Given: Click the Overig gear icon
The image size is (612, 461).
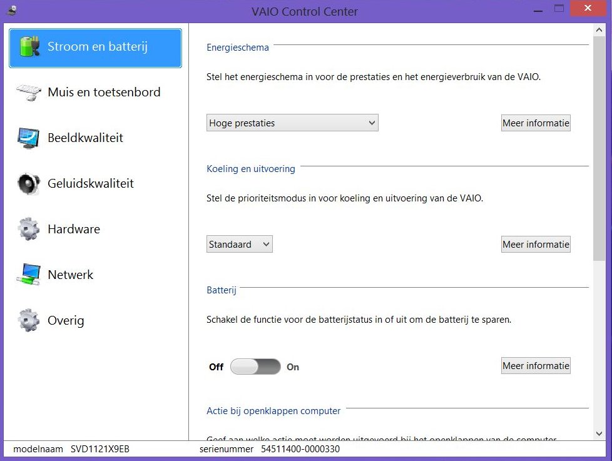Looking at the screenshot, I should [x=29, y=320].
